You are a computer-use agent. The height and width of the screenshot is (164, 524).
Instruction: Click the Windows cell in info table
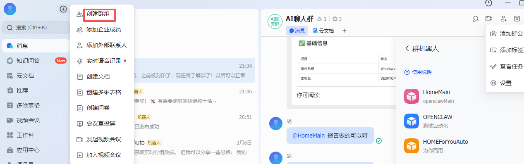(x=388, y=68)
